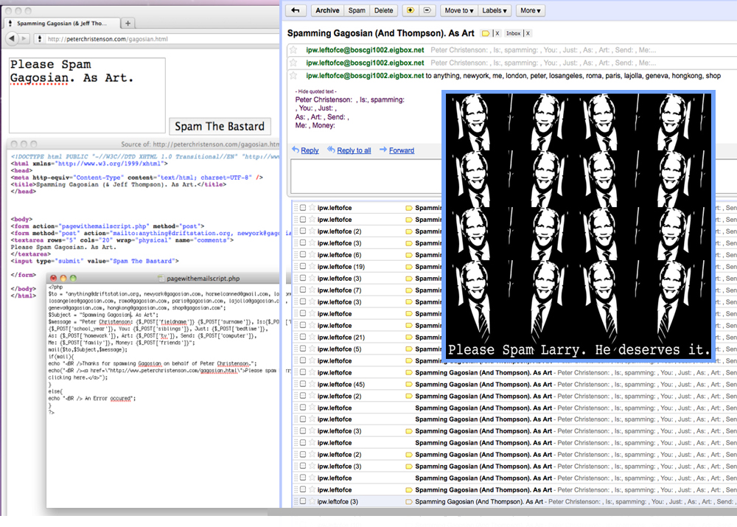Image resolution: width=737 pixels, height=527 pixels.
Task: Click the Reply link
Action: coord(310,150)
